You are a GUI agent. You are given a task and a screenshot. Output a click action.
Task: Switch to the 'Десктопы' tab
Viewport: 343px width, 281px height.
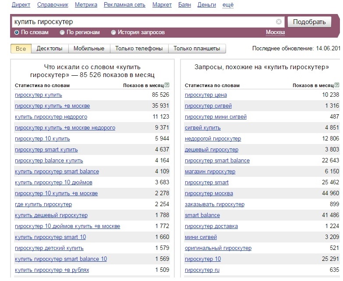(49, 49)
